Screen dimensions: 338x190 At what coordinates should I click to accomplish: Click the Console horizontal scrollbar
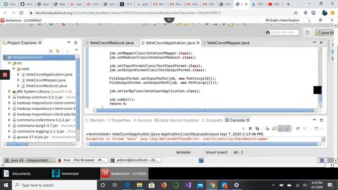203,144
